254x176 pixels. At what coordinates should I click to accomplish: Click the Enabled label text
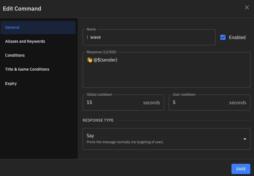(x=237, y=37)
